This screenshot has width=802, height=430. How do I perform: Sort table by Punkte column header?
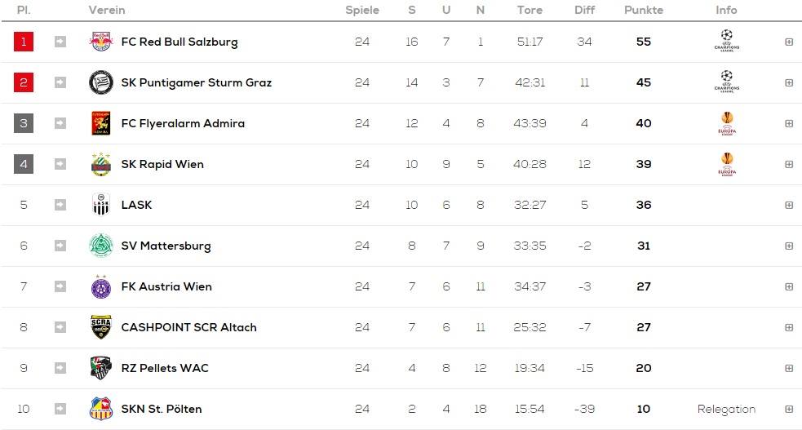point(644,10)
